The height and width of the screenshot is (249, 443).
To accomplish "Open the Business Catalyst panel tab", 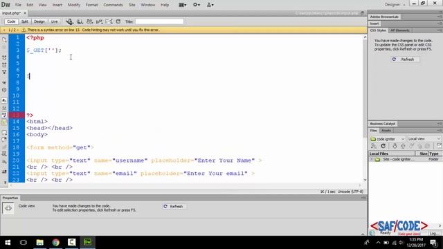I will pos(383,124).
